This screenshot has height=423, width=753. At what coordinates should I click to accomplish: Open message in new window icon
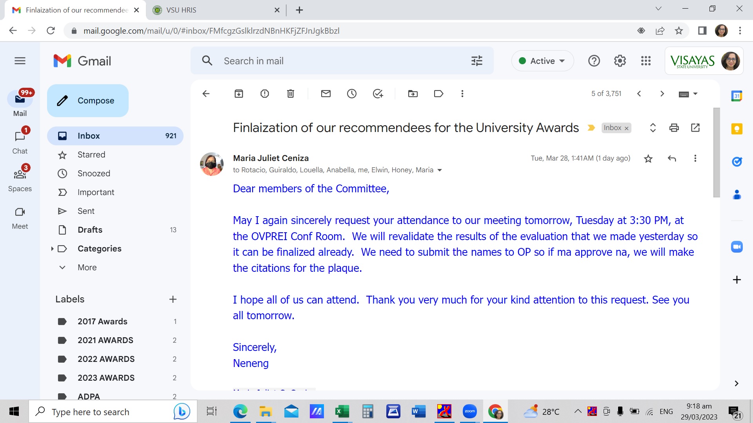coord(695,128)
